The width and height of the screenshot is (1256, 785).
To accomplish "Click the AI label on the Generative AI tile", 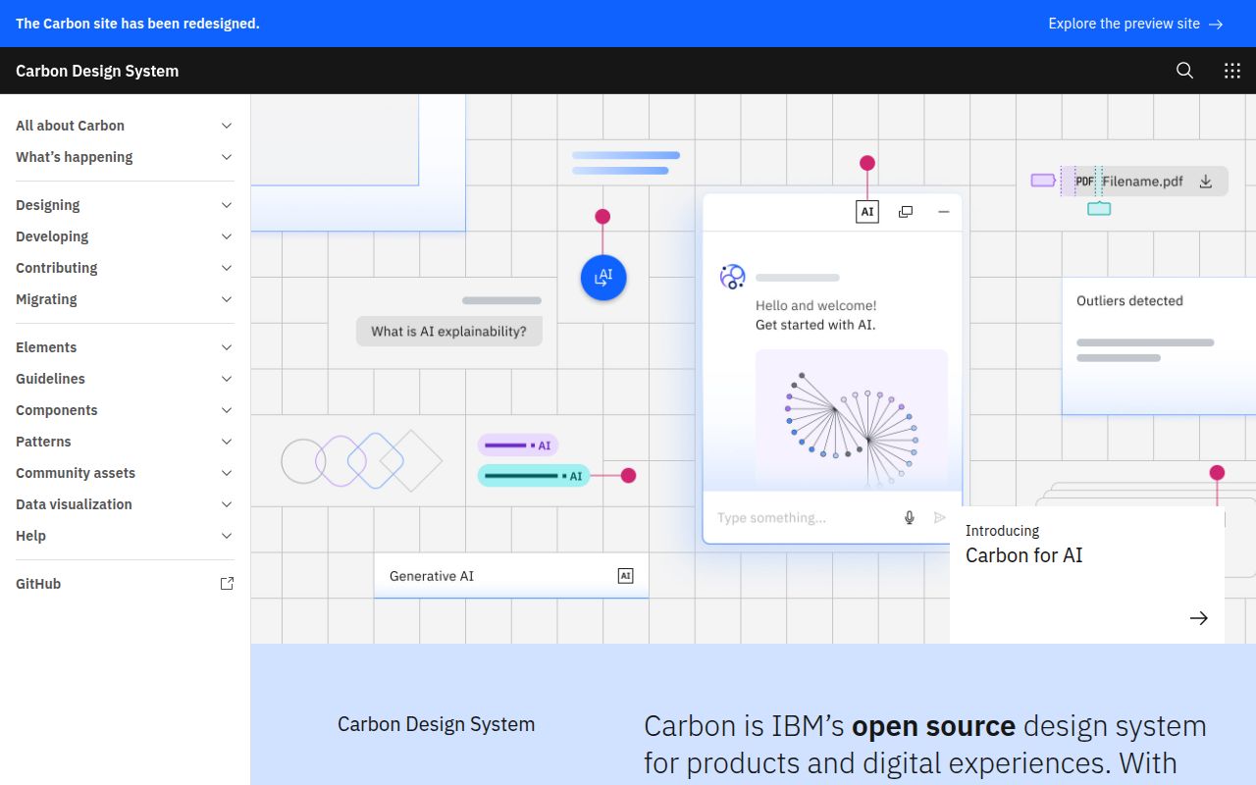I will (626, 576).
